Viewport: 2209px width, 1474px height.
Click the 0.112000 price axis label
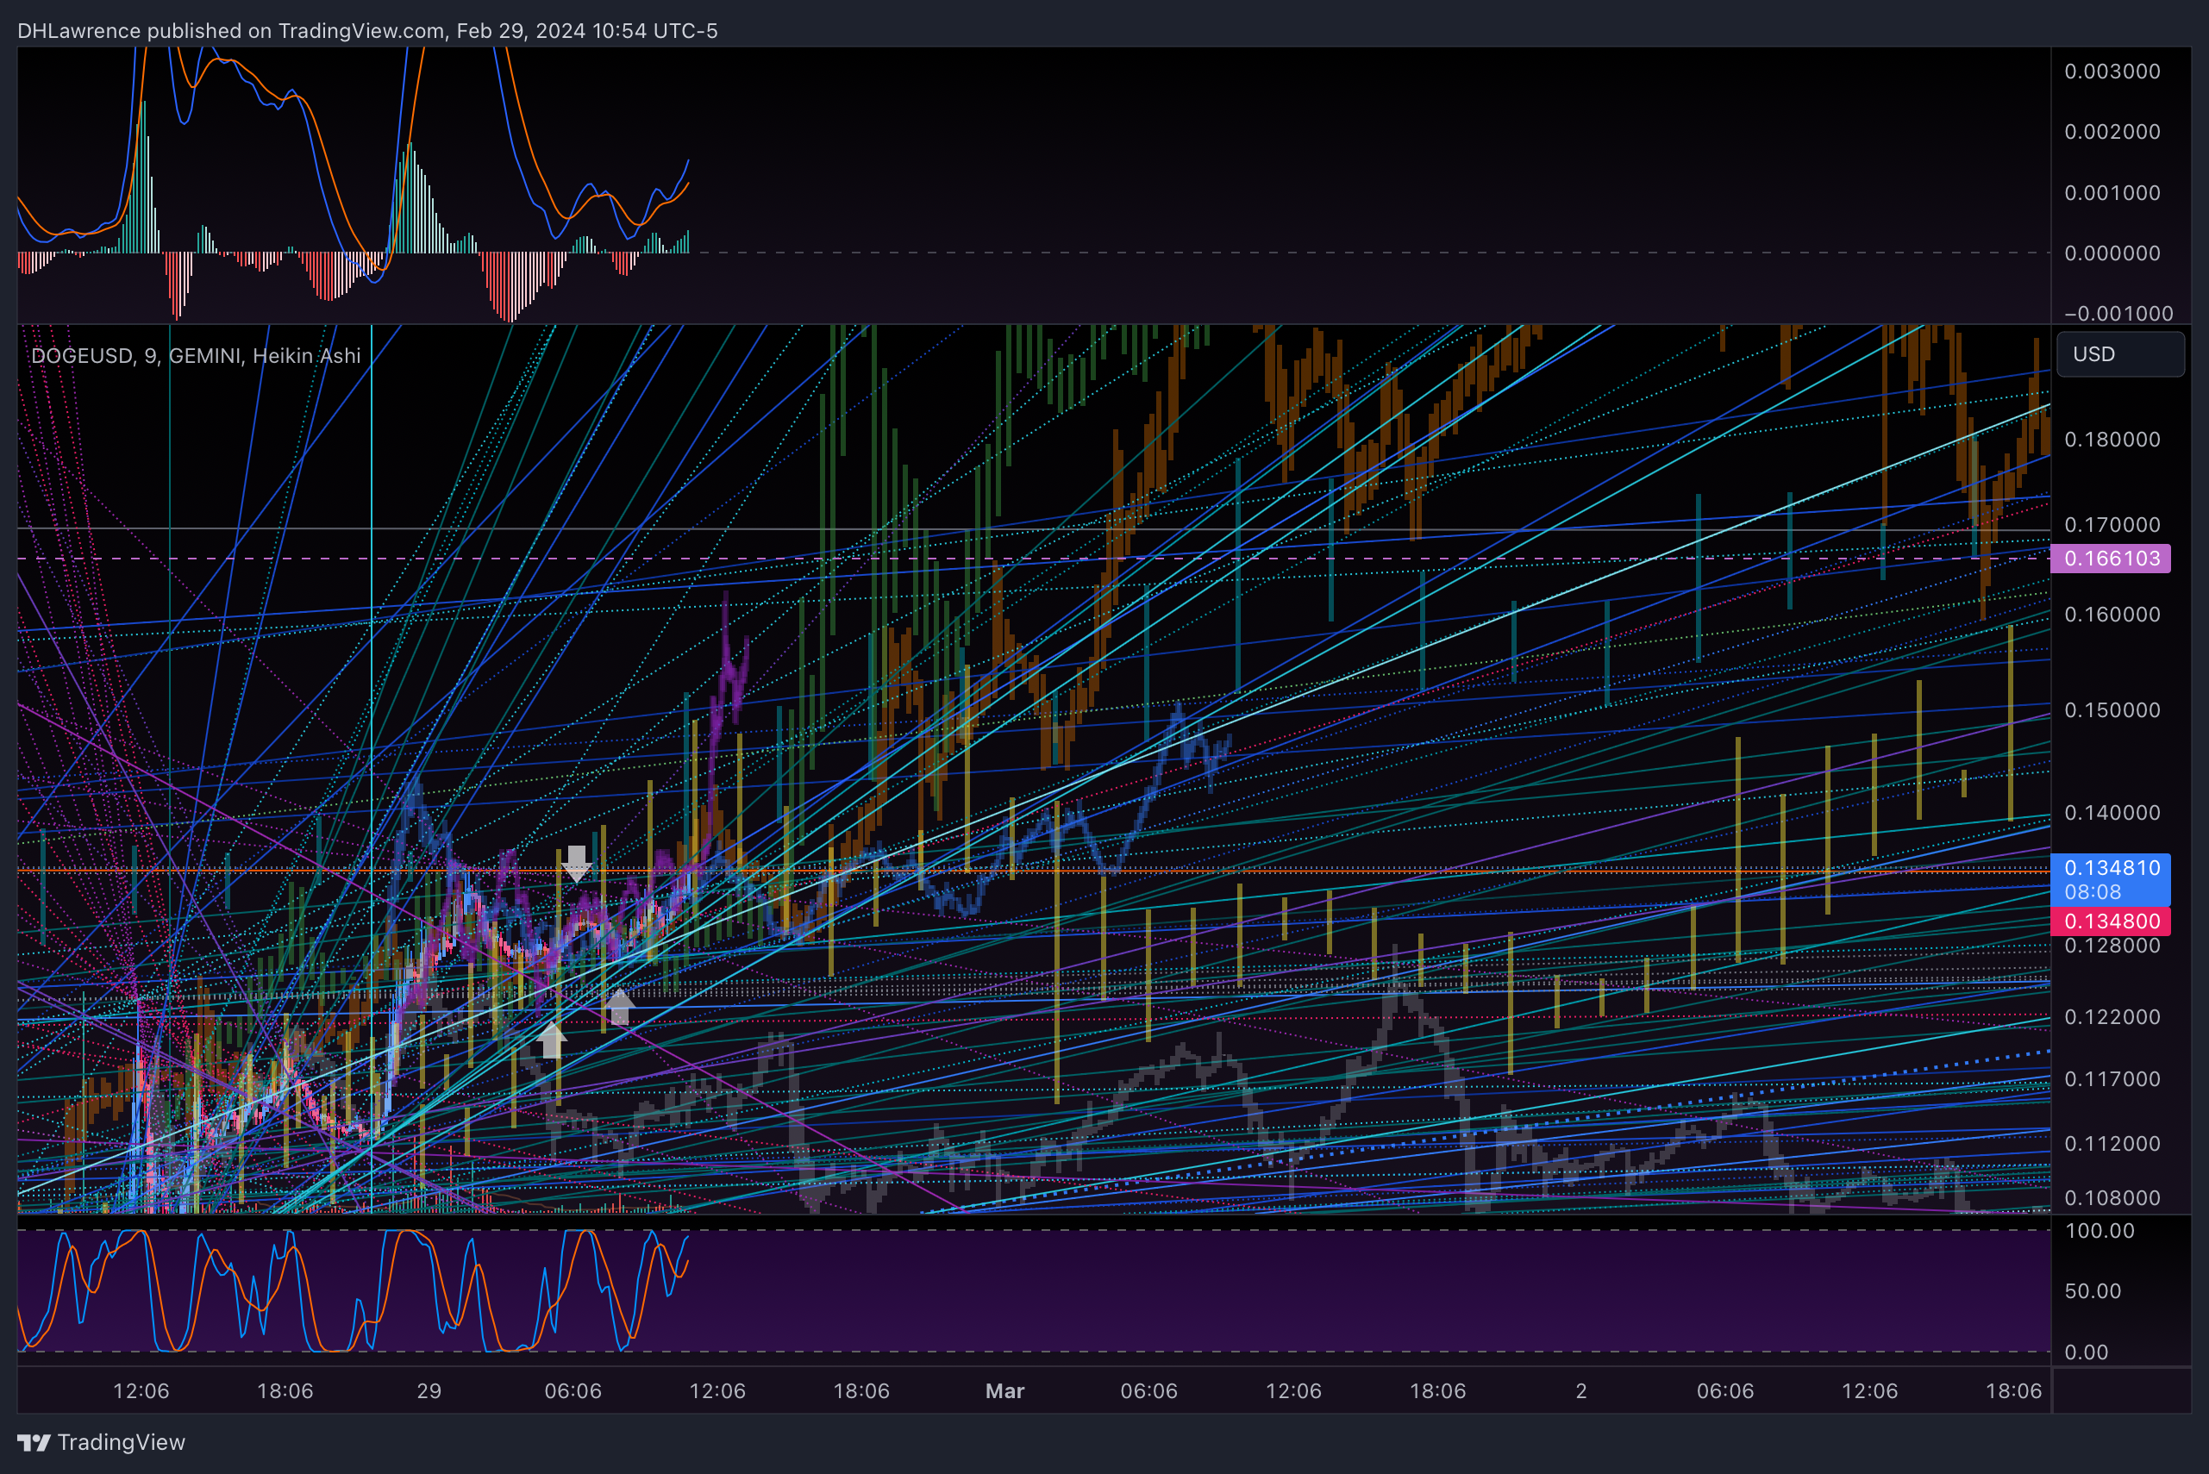(x=2112, y=1144)
